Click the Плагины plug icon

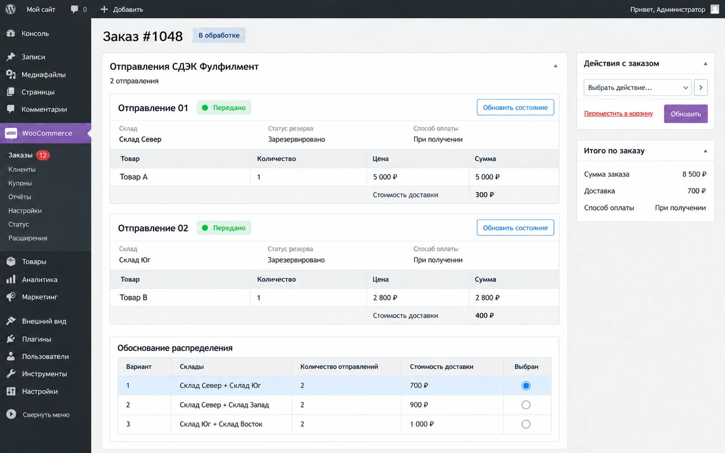click(x=11, y=339)
